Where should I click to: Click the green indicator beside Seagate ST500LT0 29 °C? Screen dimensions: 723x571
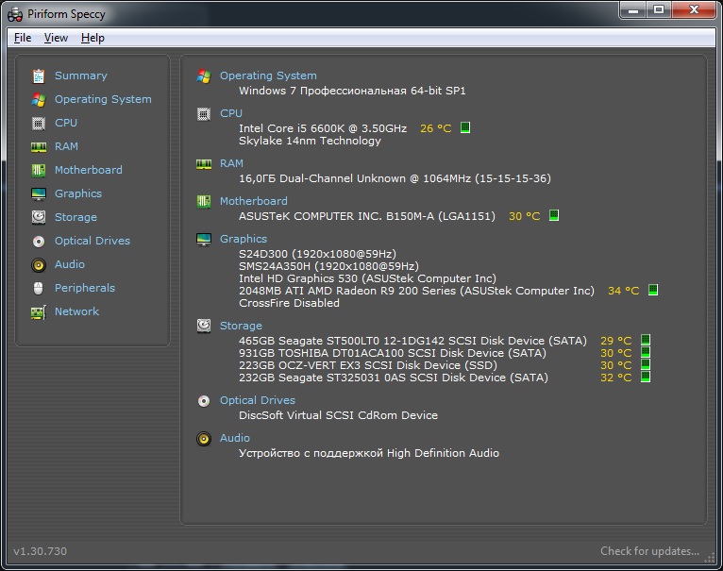646,340
